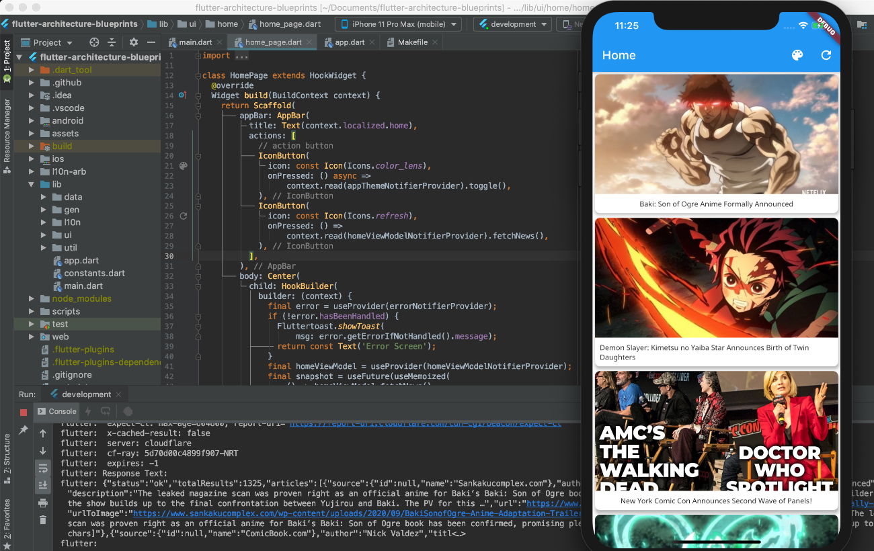Viewport: 874px width, 551px height.
Task: Switch to the app.dart tab
Action: (350, 42)
